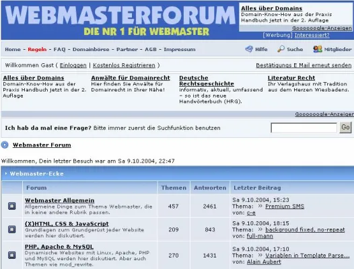
Task: Go to Domainbörse in navigation bar
Action: pos(91,49)
